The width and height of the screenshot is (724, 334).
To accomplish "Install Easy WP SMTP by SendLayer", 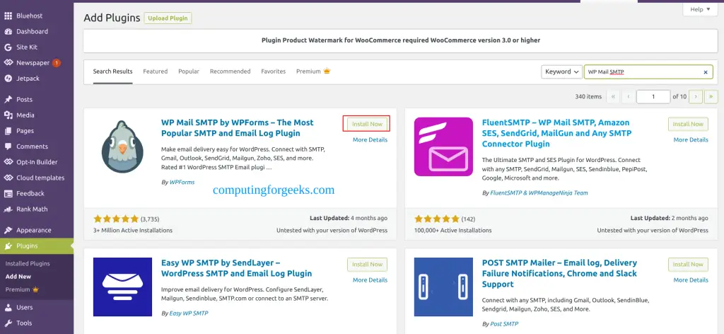I will tap(367, 264).
